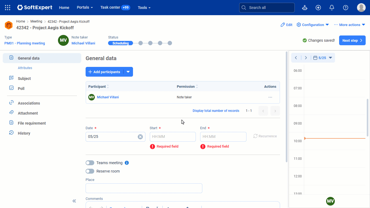Collapse the left sidebar with double chevron
370x208 pixels.
point(74,201)
